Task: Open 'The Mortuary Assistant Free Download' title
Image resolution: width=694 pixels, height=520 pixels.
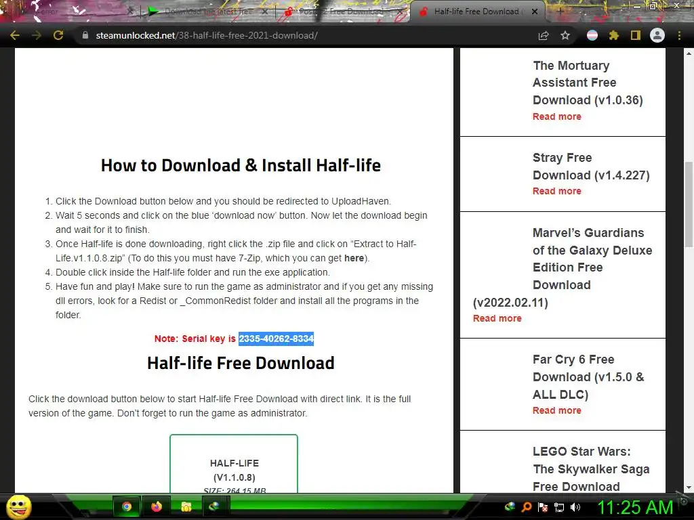Action: pos(588,83)
